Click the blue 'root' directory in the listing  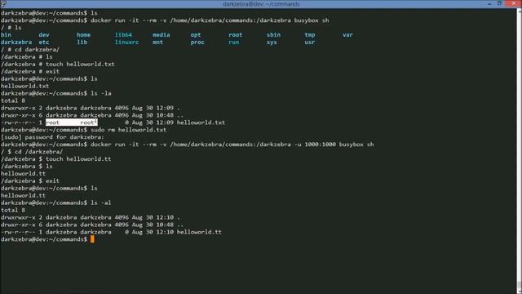pyautogui.click(x=236, y=34)
